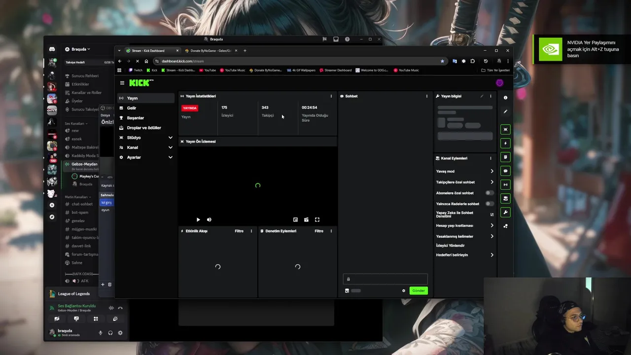Open Discord user settings gear
This screenshot has width=631, height=355.
coord(120,333)
